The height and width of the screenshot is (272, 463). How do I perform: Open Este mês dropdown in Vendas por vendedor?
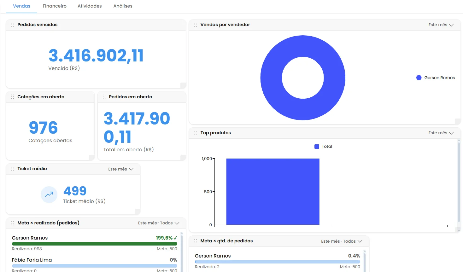441,25
